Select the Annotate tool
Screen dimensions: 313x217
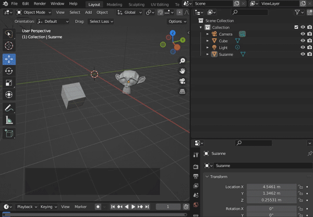point(9,108)
